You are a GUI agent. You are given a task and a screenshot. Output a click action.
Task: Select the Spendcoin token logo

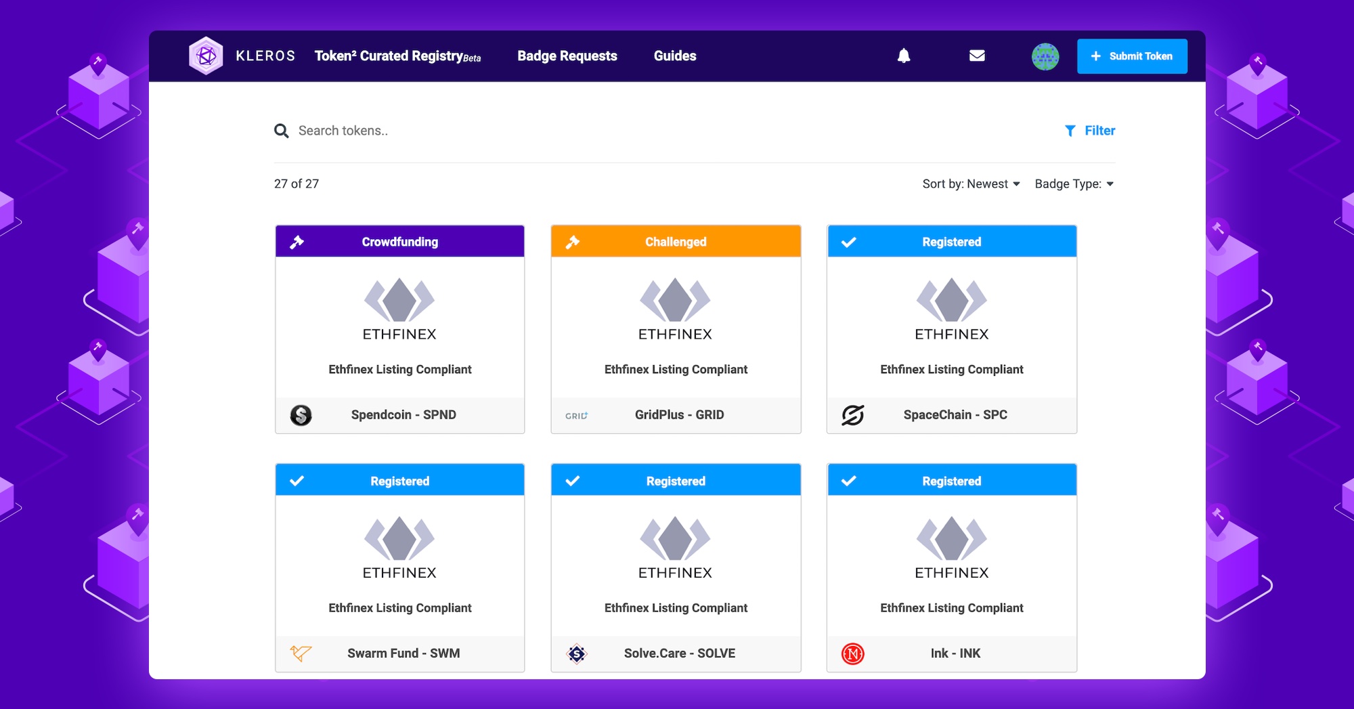(301, 415)
